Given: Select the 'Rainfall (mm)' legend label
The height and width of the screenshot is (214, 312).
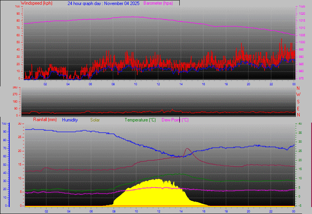Looking at the screenshot, I should (x=45, y=120).
